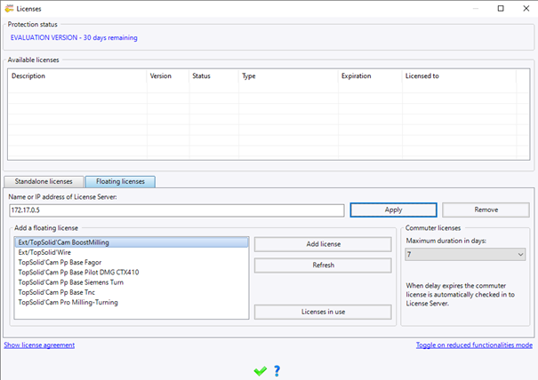This screenshot has width=538, height=380.
Task: Toggle on reduced functionalities mode link
Action: 474,345
